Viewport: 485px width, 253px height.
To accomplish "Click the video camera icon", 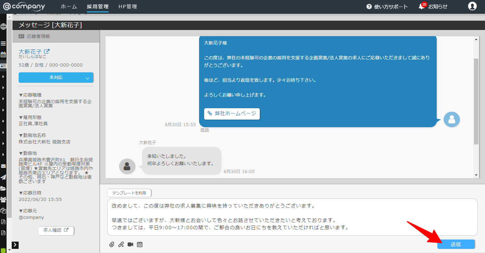I will coord(130,244).
